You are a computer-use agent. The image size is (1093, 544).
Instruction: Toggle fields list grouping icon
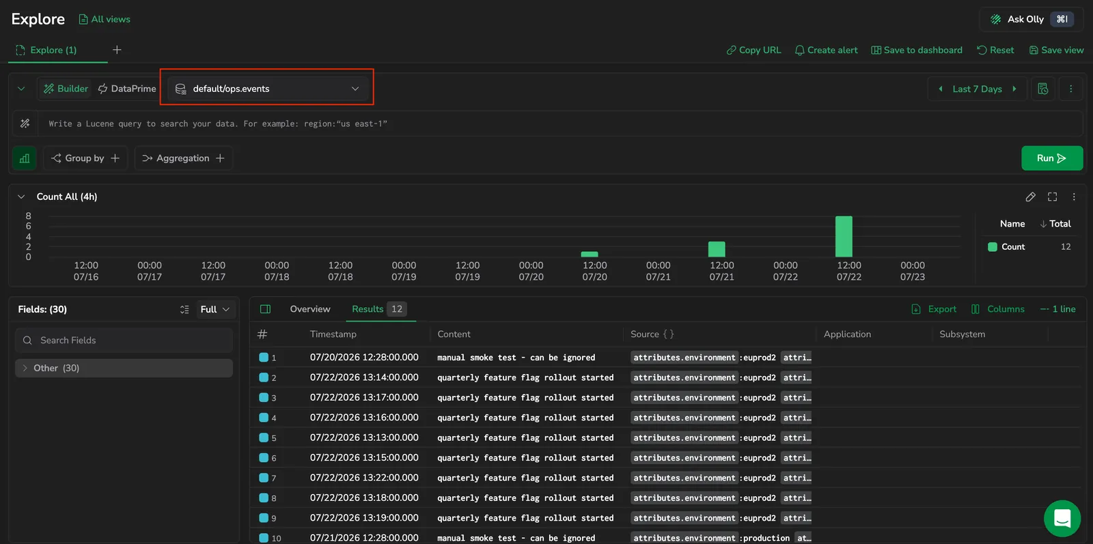point(184,309)
